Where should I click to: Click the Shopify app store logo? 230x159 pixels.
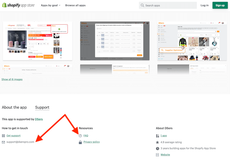click(18, 5)
